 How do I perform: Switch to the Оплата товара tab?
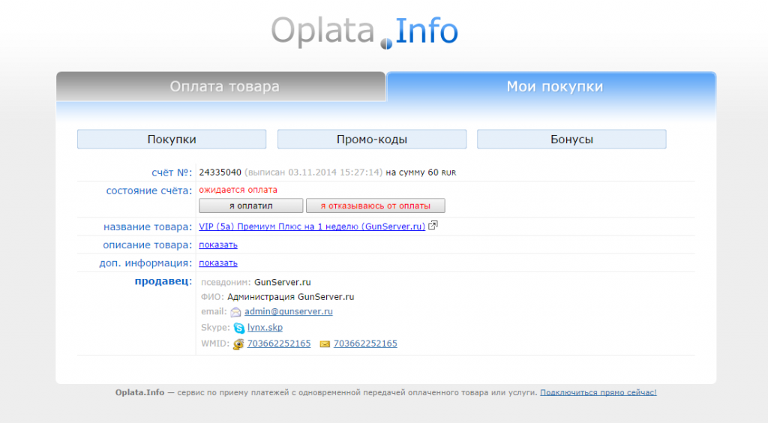(224, 87)
